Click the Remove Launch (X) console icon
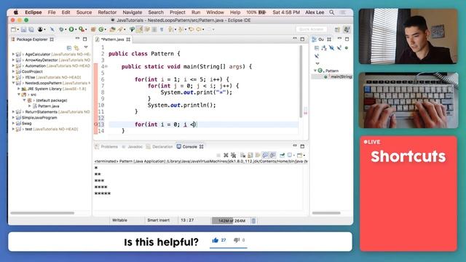The height and width of the screenshot is (262, 466). pyautogui.click(x=226, y=155)
